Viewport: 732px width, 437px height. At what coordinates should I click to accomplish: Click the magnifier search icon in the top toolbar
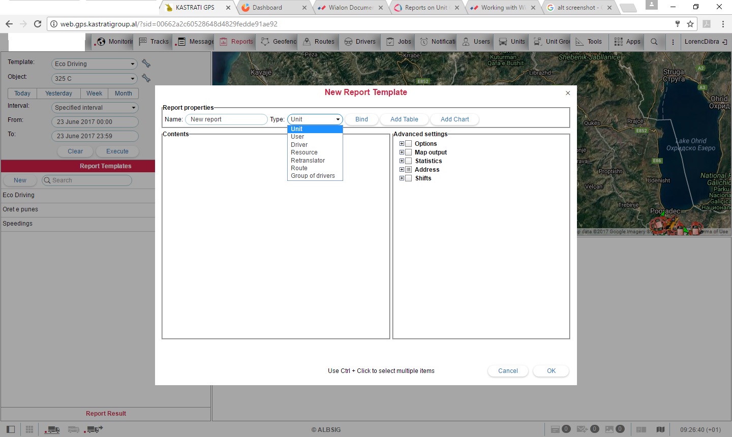click(x=654, y=42)
